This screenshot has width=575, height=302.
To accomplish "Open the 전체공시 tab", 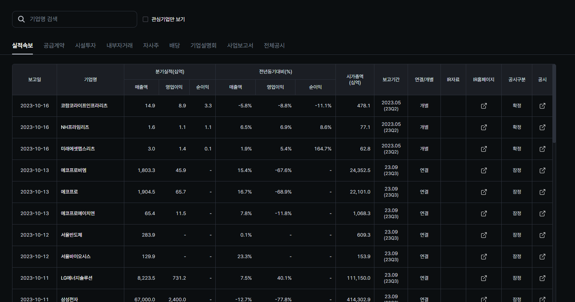I will (x=274, y=45).
